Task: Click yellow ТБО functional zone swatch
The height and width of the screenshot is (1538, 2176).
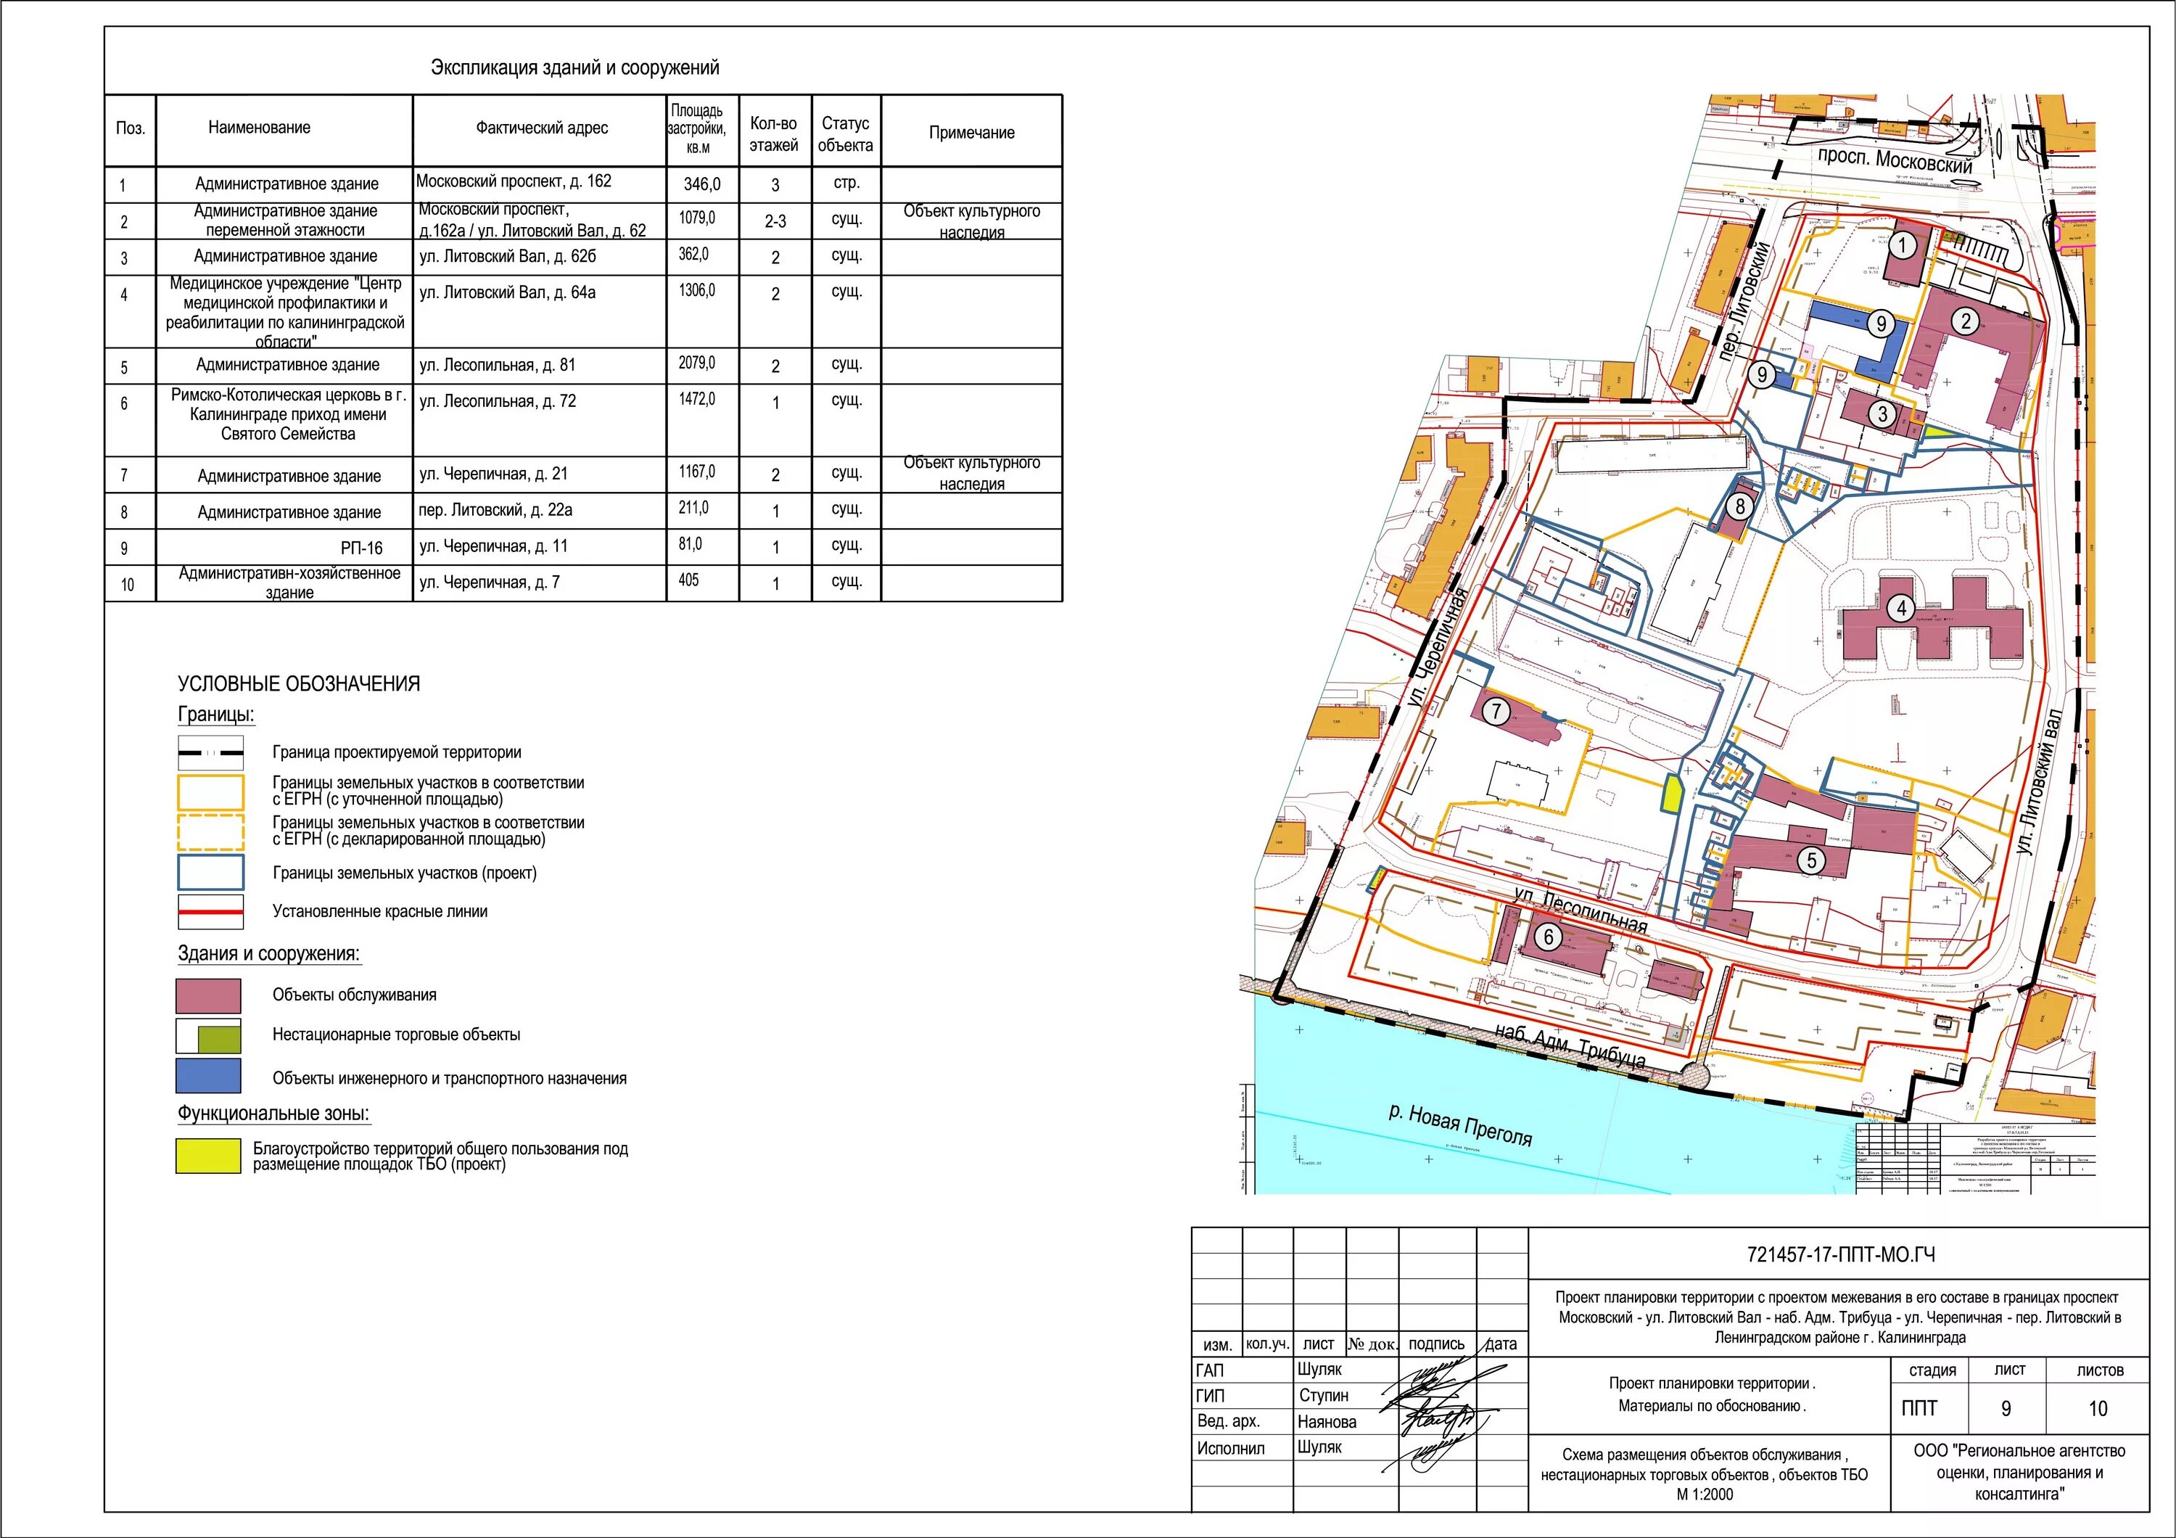Action: click(x=208, y=1156)
